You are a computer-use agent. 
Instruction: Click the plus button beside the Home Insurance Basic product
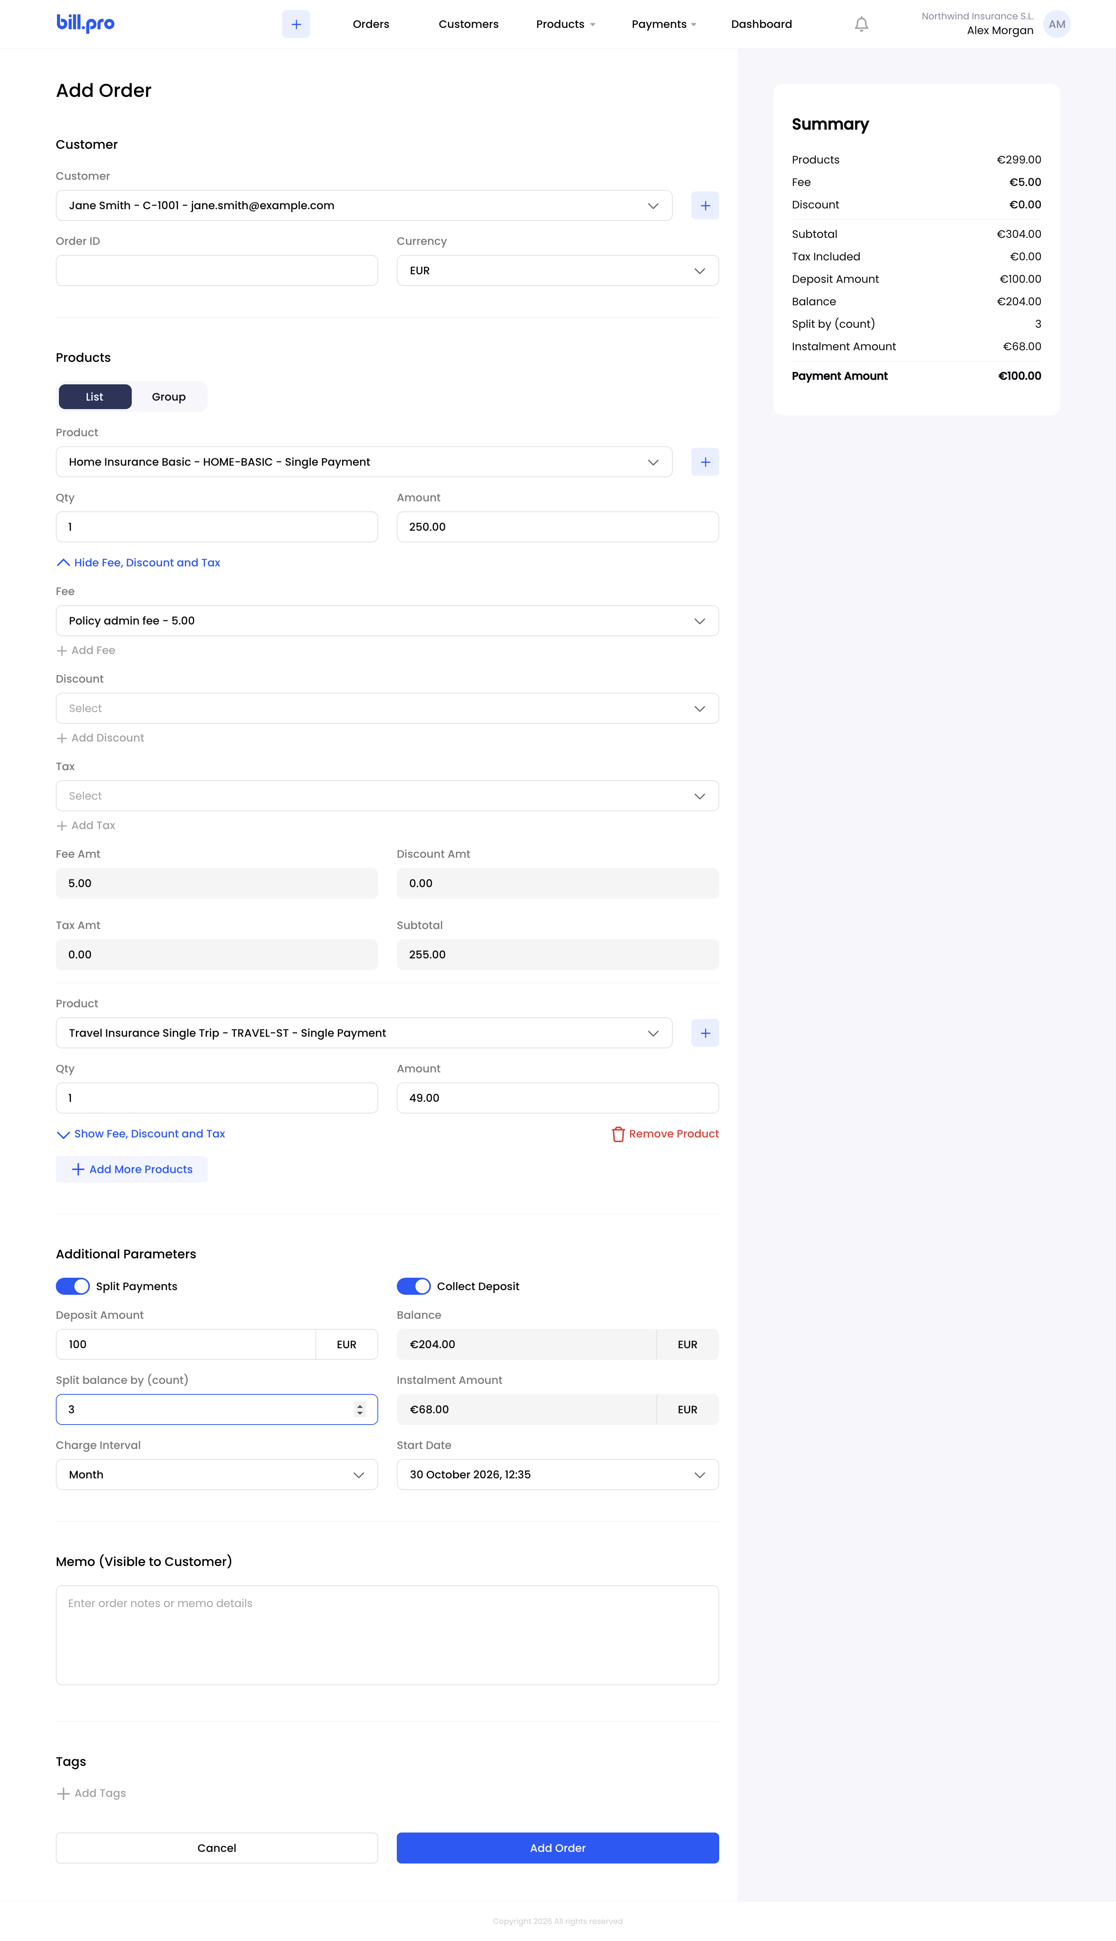point(705,462)
